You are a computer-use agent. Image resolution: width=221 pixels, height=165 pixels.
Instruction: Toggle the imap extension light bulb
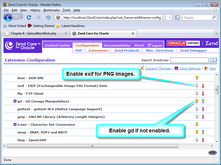(x=197, y=132)
